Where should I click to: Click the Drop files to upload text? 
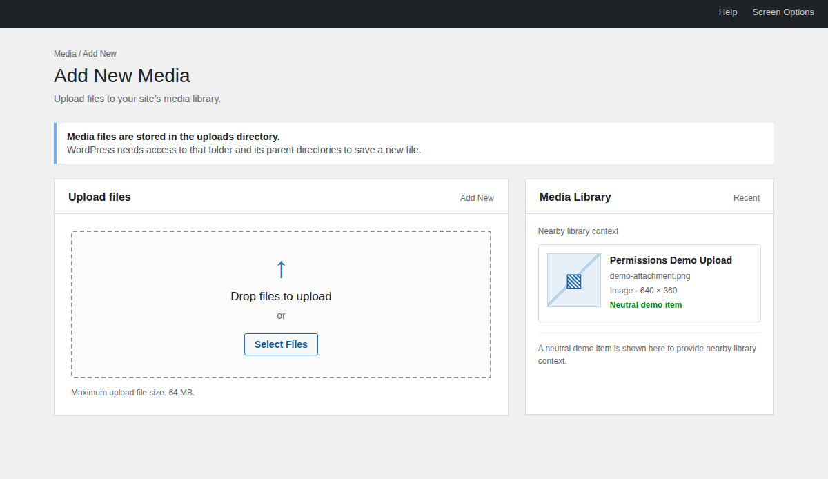(x=281, y=297)
